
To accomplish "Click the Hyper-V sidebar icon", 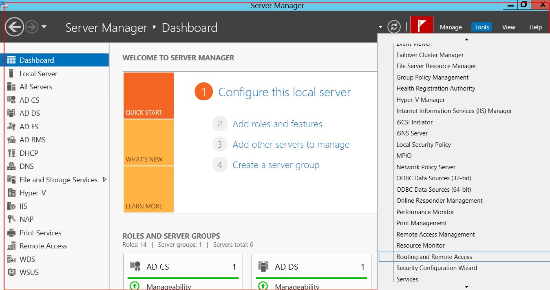I will click(x=12, y=193).
